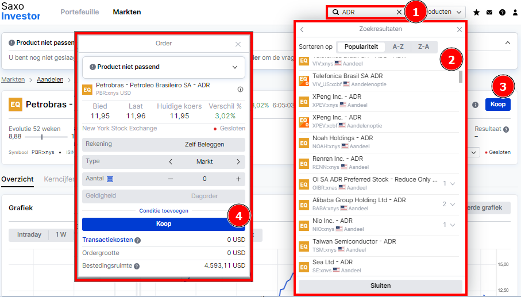This screenshot has height=297, width=521.
Task: Click the Rekening Zelf Beleggen field
Action: point(164,145)
